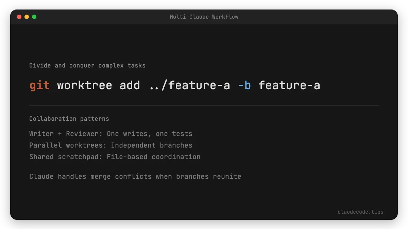Click the 'worktree add' subcommand text
Image resolution: width=408 pixels, height=229 pixels.
[99, 85]
